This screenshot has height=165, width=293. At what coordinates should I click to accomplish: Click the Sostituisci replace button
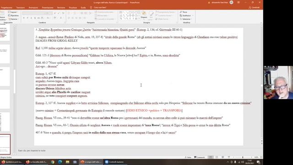tap(186, 16)
